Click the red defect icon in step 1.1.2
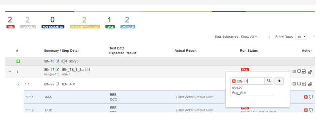The width and height of the screenshot is (316, 128). 306,110
